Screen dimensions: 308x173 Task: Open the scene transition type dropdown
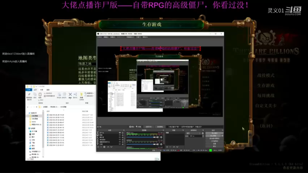193,133
